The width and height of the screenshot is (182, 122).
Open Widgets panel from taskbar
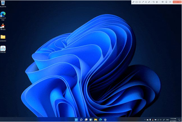91,120
